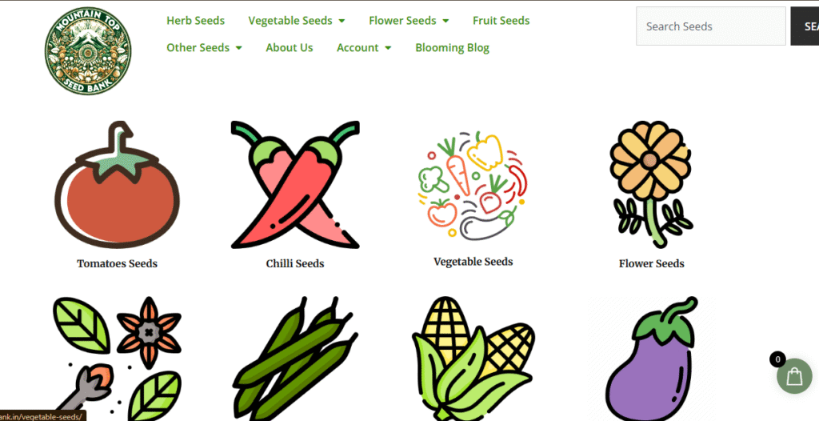Open the shopping bag cart icon
Screen dimensions: 819x421
794,375
